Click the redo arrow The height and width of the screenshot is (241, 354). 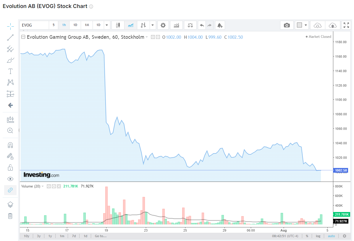tap(209, 25)
